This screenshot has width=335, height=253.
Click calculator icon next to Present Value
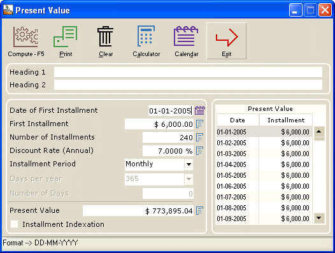(199, 211)
